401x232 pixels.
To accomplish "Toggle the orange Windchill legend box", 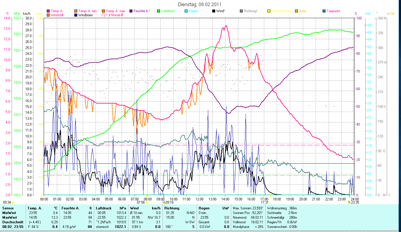I will click(48, 15).
